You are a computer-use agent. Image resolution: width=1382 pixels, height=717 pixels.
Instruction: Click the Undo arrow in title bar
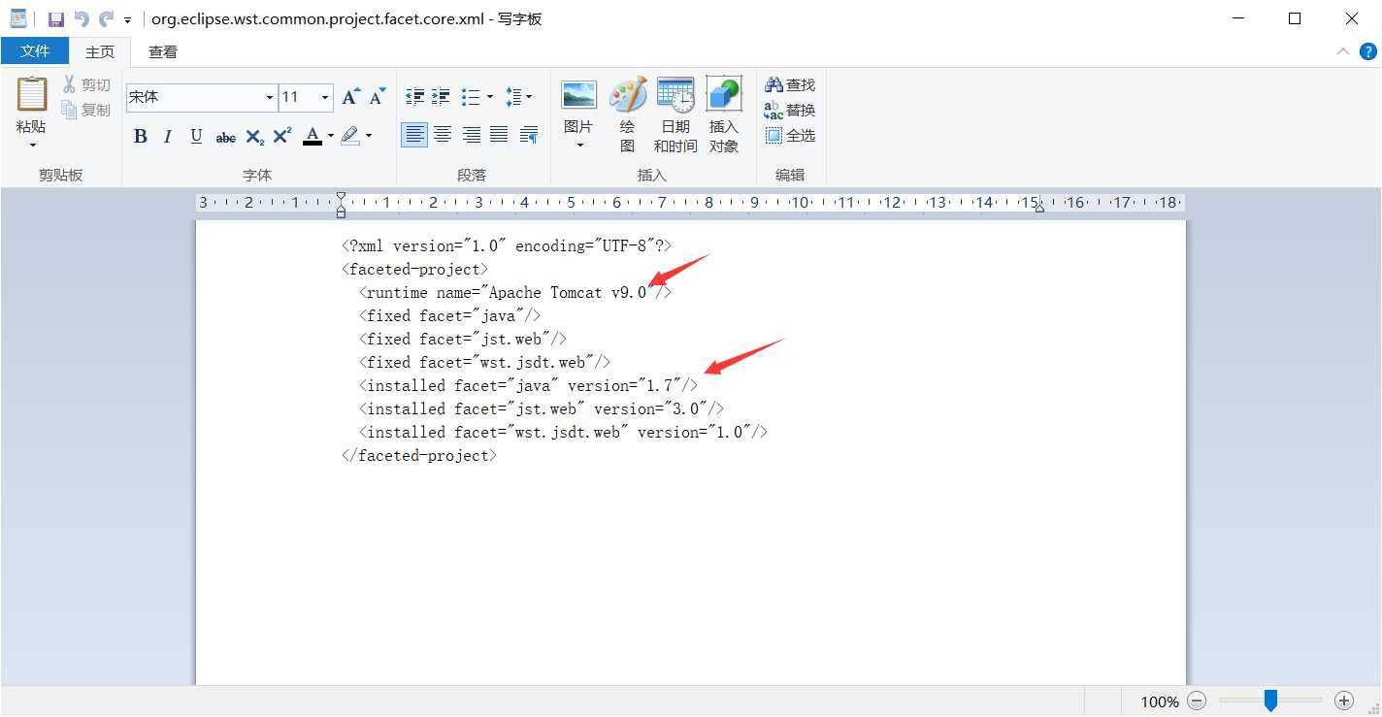82,18
